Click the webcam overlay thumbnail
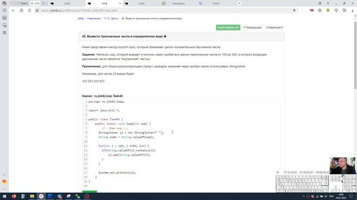357x200 pixels. tap(342, 166)
